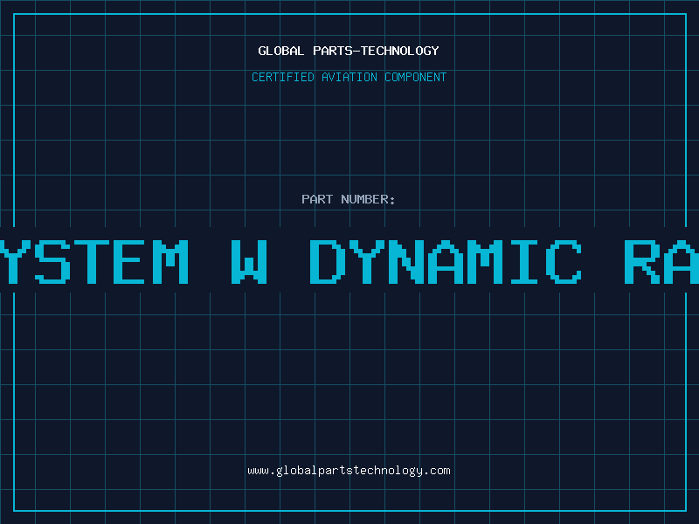Click the cut-off RA text in banner
Viewport: 699px width, 524px height.
(x=661, y=261)
